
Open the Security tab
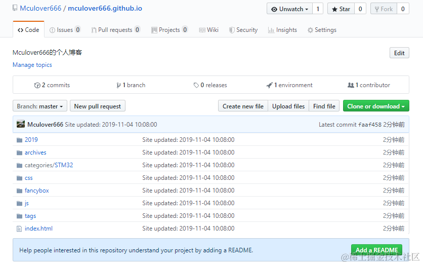click(243, 30)
